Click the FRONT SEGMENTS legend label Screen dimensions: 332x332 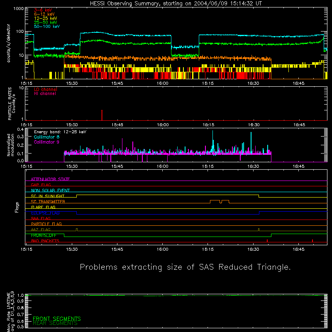(x=57, y=319)
